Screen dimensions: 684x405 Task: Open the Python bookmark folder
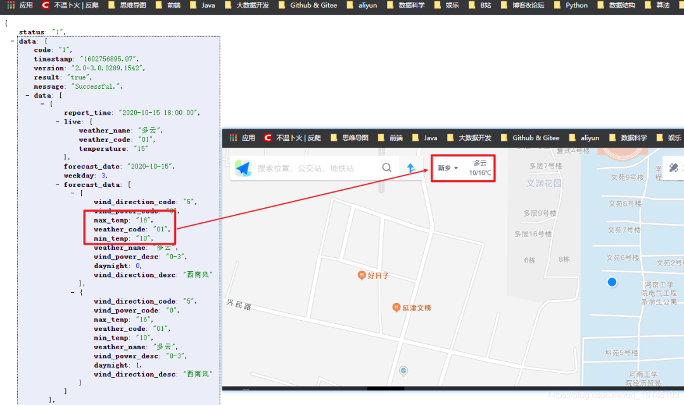pyautogui.click(x=571, y=5)
